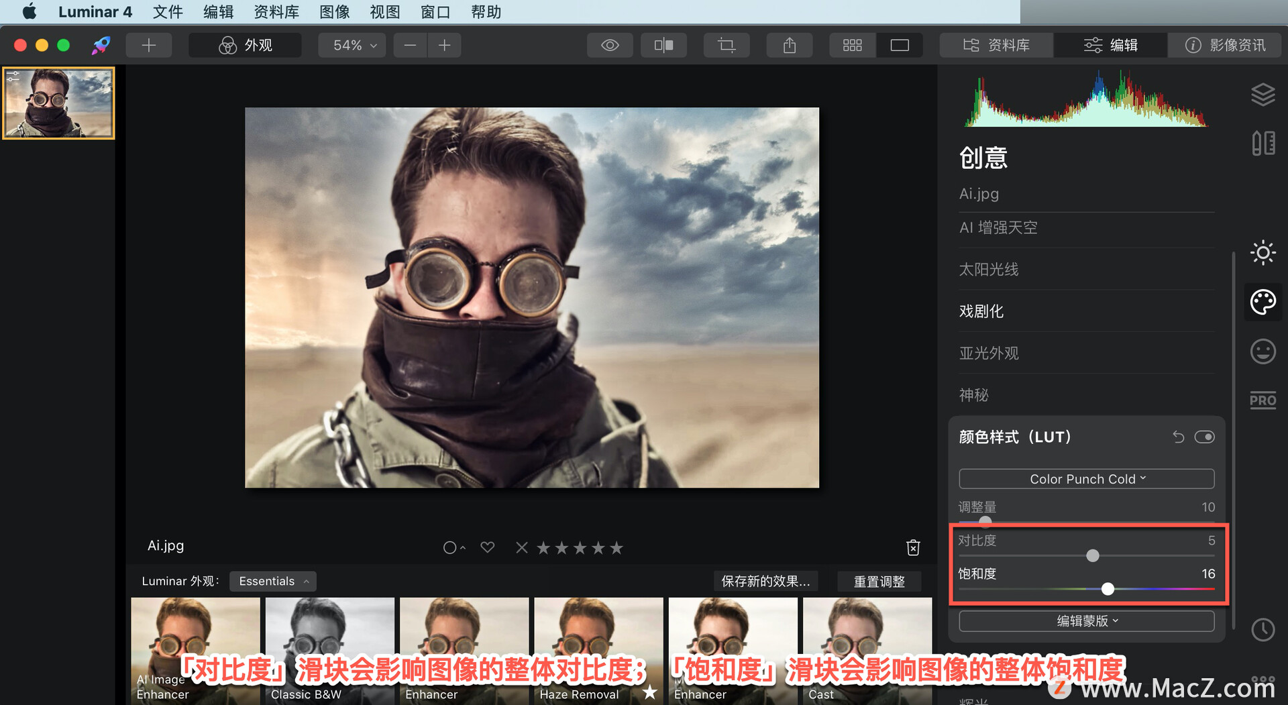Select the Ai.jpg filmstrip thumbnail

click(58, 103)
